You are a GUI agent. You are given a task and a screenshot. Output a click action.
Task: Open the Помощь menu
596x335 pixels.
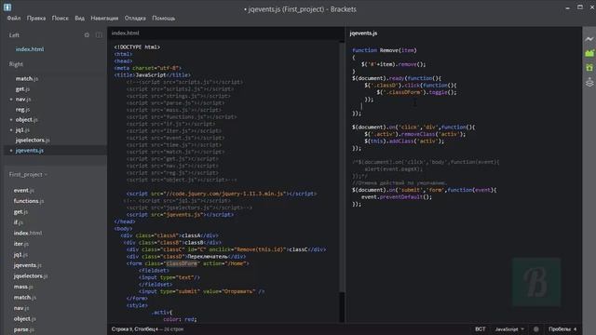pos(164,19)
